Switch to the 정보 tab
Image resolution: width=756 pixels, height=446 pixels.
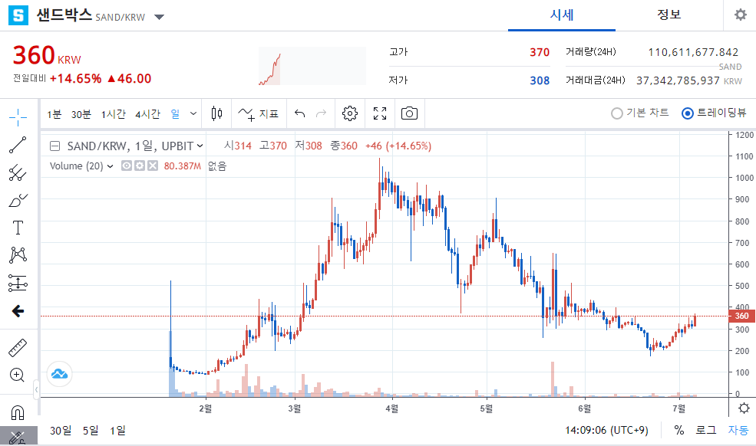(669, 15)
